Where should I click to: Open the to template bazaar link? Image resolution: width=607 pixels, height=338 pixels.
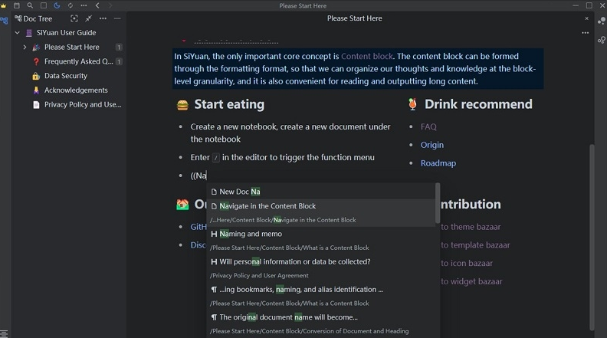pos(475,245)
